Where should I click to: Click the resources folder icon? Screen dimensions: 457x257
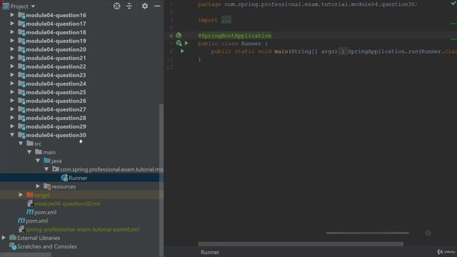point(47,186)
